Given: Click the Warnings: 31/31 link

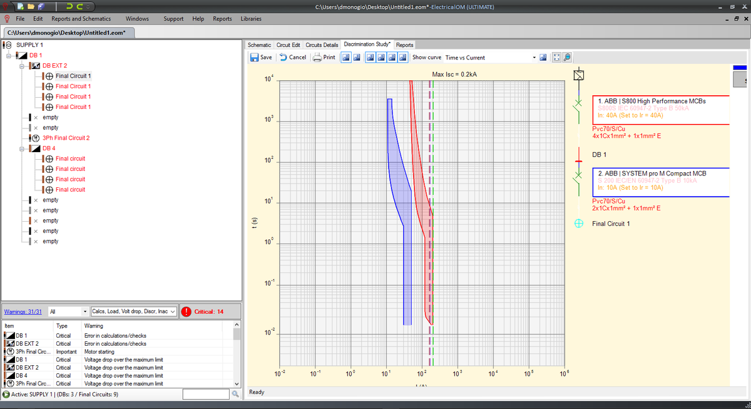Looking at the screenshot, I should click(23, 312).
